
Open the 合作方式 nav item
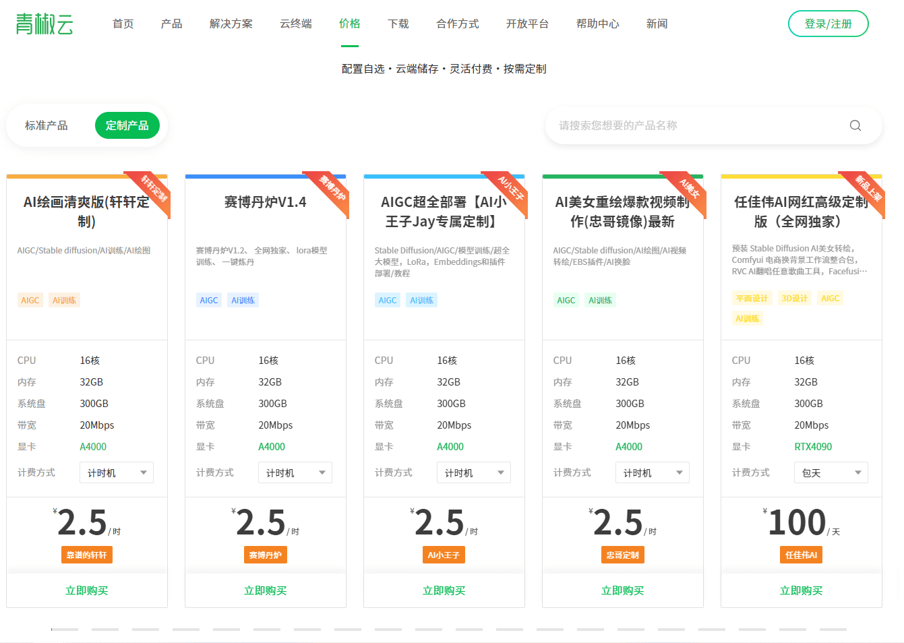click(x=458, y=24)
